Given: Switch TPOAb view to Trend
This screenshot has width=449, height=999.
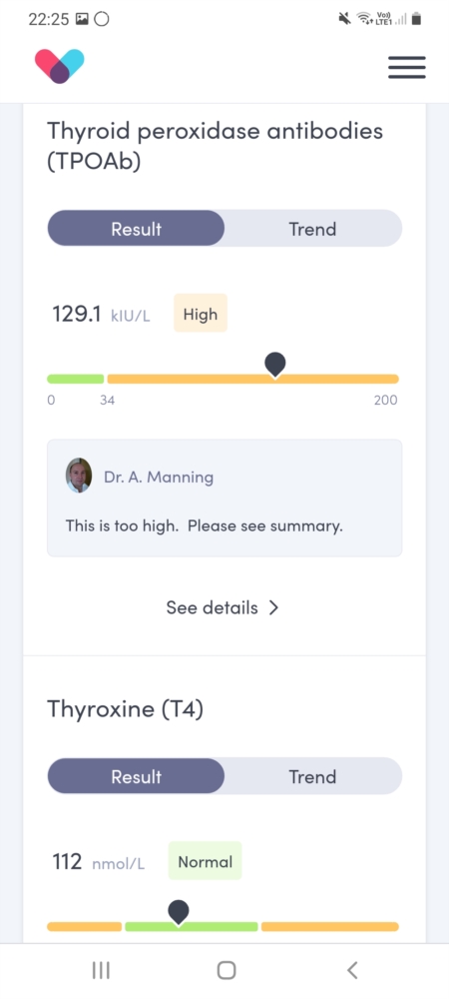Looking at the screenshot, I should 312,229.
